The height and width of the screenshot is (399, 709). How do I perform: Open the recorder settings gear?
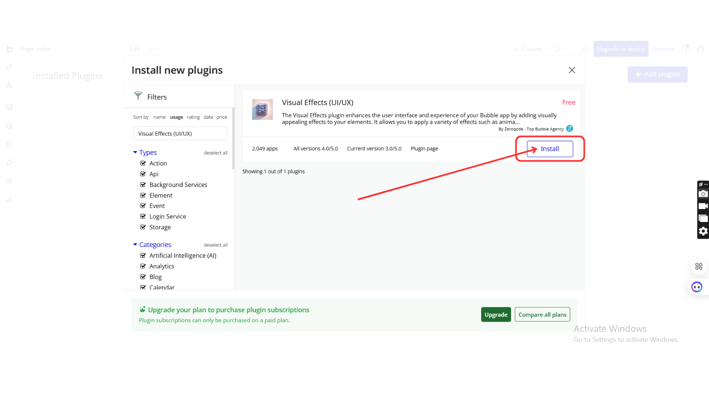tap(703, 231)
